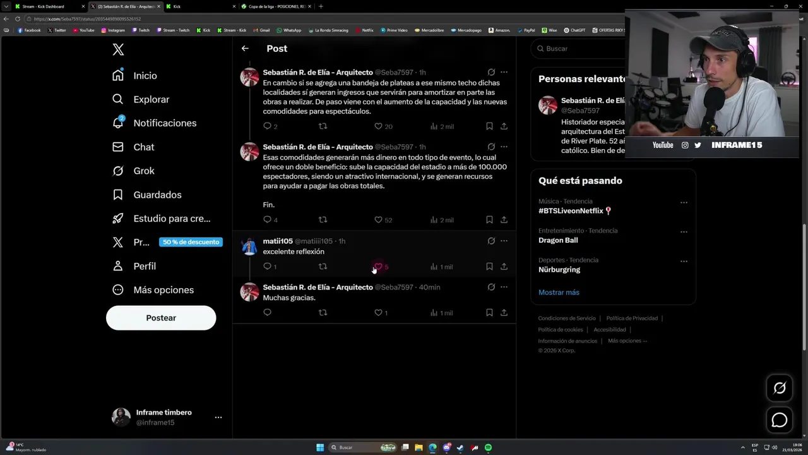The image size is (808, 455).
Task: Repost the 'Muchas gracias.' post
Action: (323, 313)
